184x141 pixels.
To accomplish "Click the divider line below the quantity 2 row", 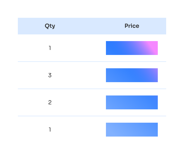I will (x=92, y=116).
